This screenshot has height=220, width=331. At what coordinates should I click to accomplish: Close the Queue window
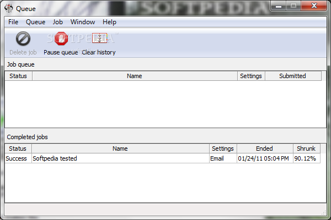coord(314,5)
